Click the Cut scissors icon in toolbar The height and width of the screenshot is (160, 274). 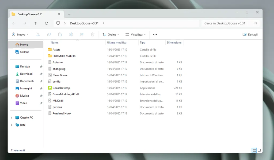coord(38,35)
